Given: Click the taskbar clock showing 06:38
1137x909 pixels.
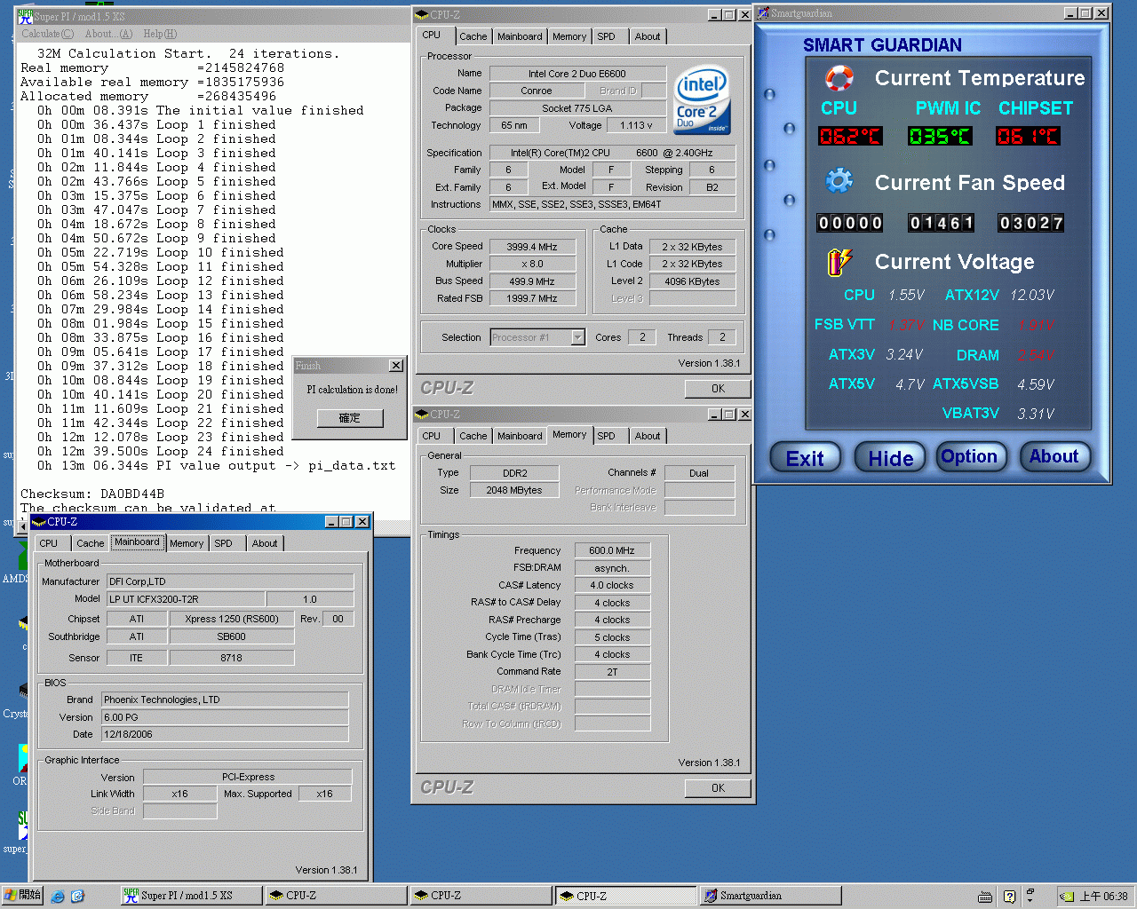Looking at the screenshot, I should tap(1103, 897).
